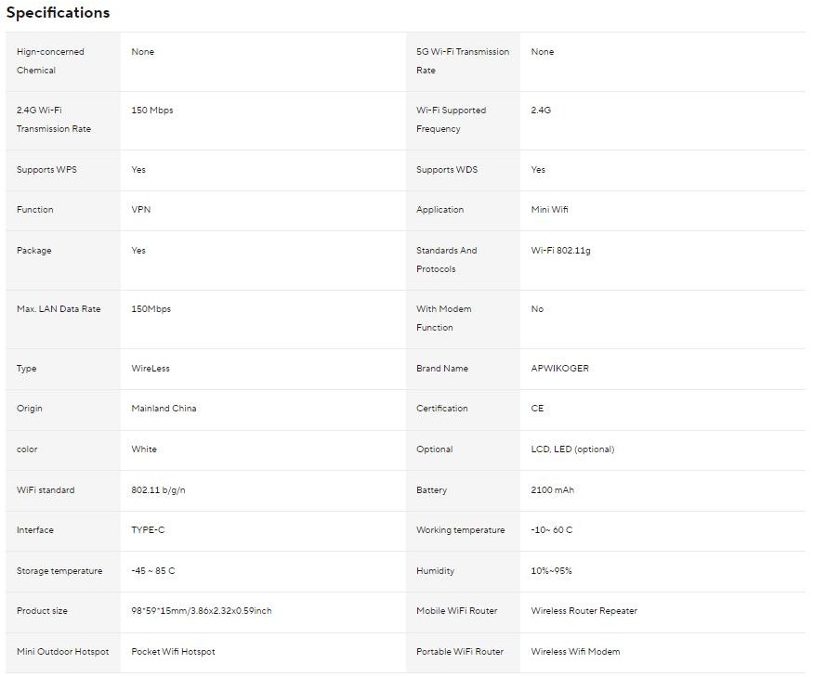813x677 pixels.
Task: Select the 150 Mbps transmission rate value
Action: click(x=152, y=111)
